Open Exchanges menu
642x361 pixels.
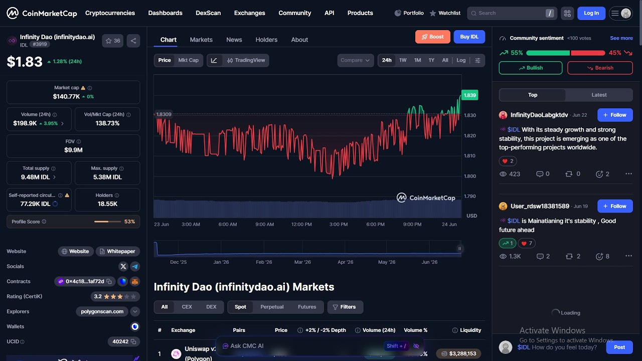[249, 13]
